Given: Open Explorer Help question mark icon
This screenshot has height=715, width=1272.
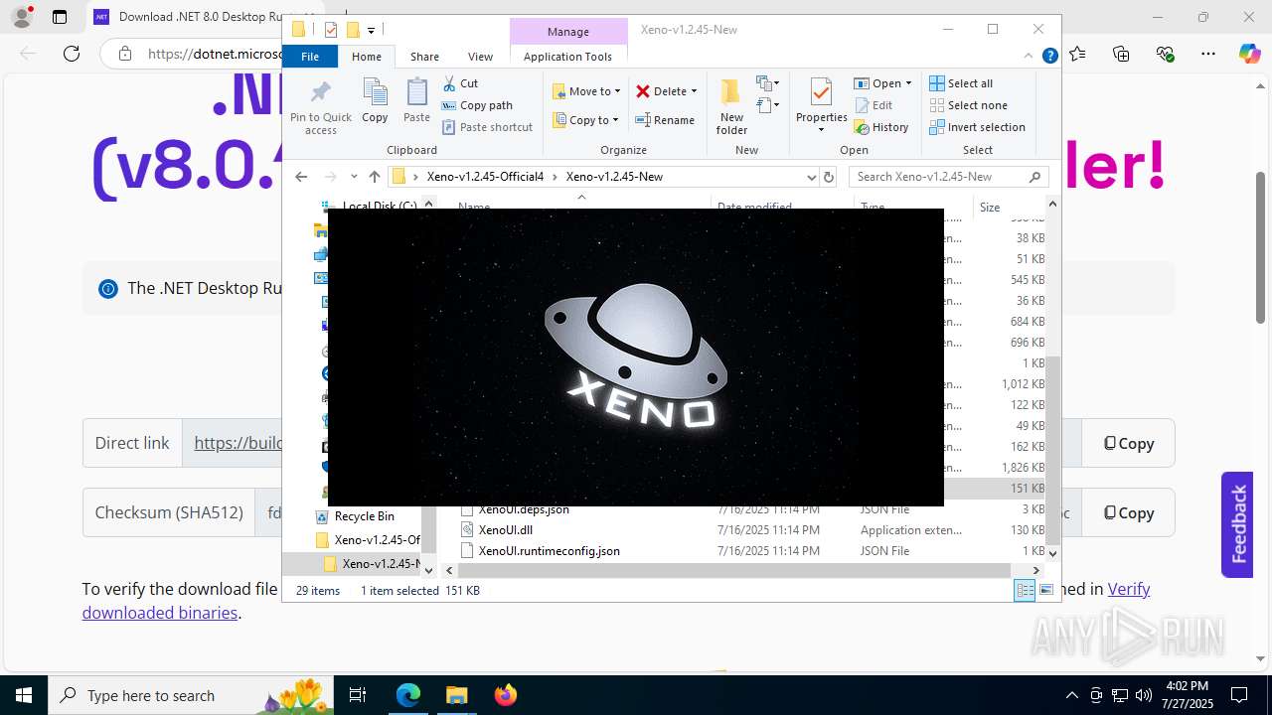Looking at the screenshot, I should pyautogui.click(x=1049, y=57).
